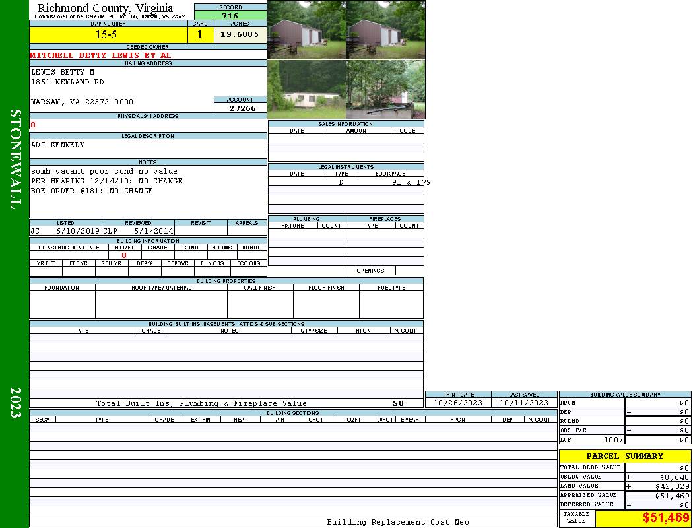The width and height of the screenshot is (693, 528).
Task: Click the mailing address line 1851 Newland Rd
Action: [67, 82]
